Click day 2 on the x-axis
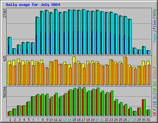 [x=15, y=120]
